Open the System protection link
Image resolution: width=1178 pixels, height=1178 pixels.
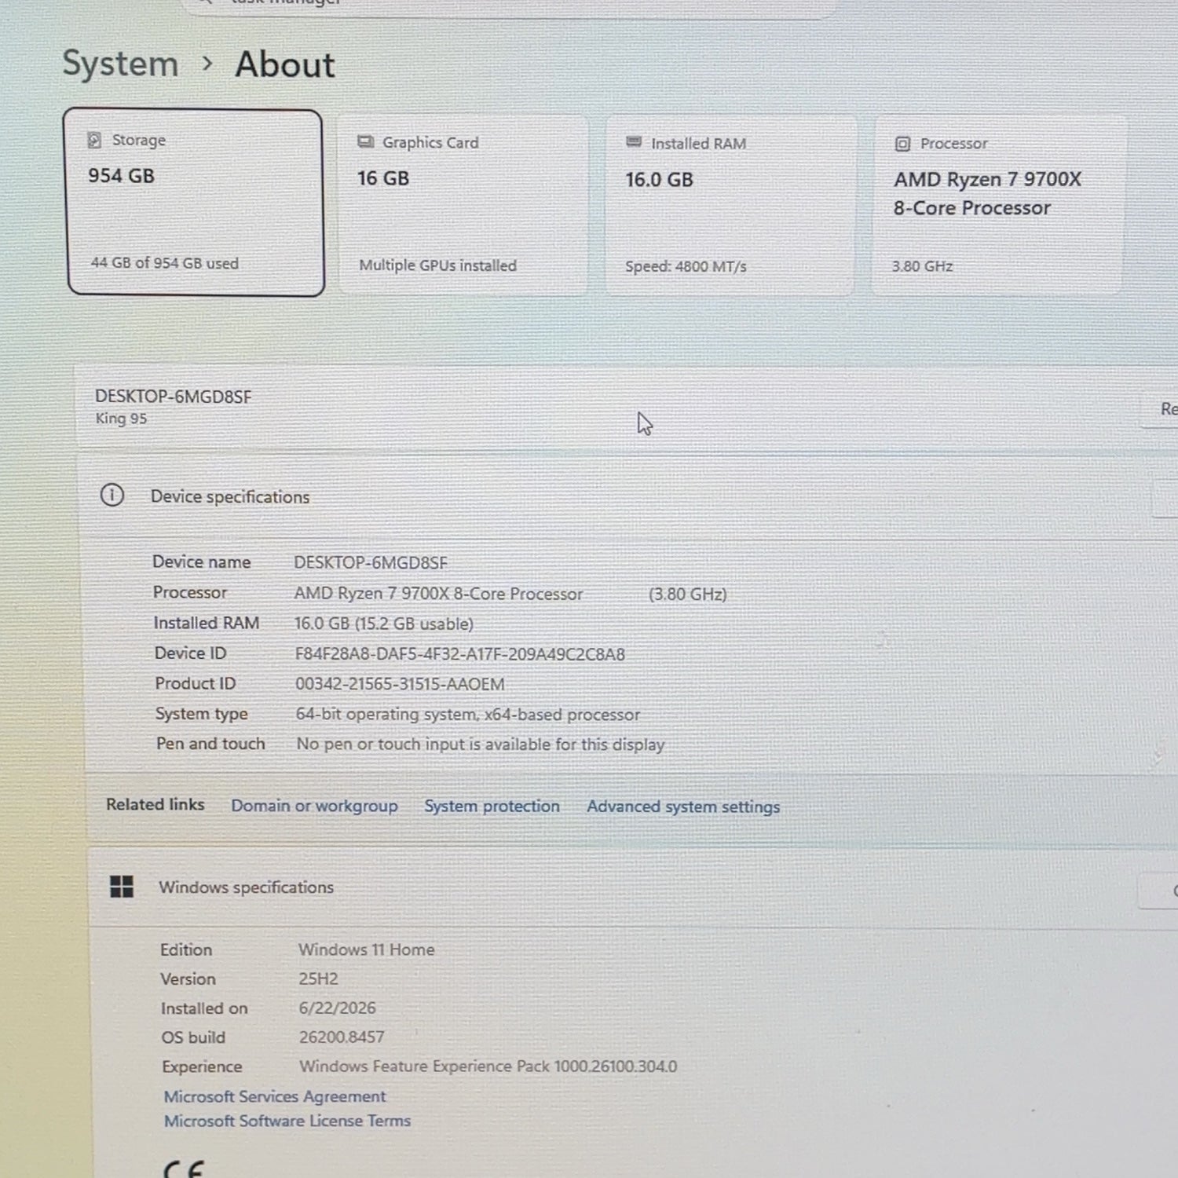(492, 806)
